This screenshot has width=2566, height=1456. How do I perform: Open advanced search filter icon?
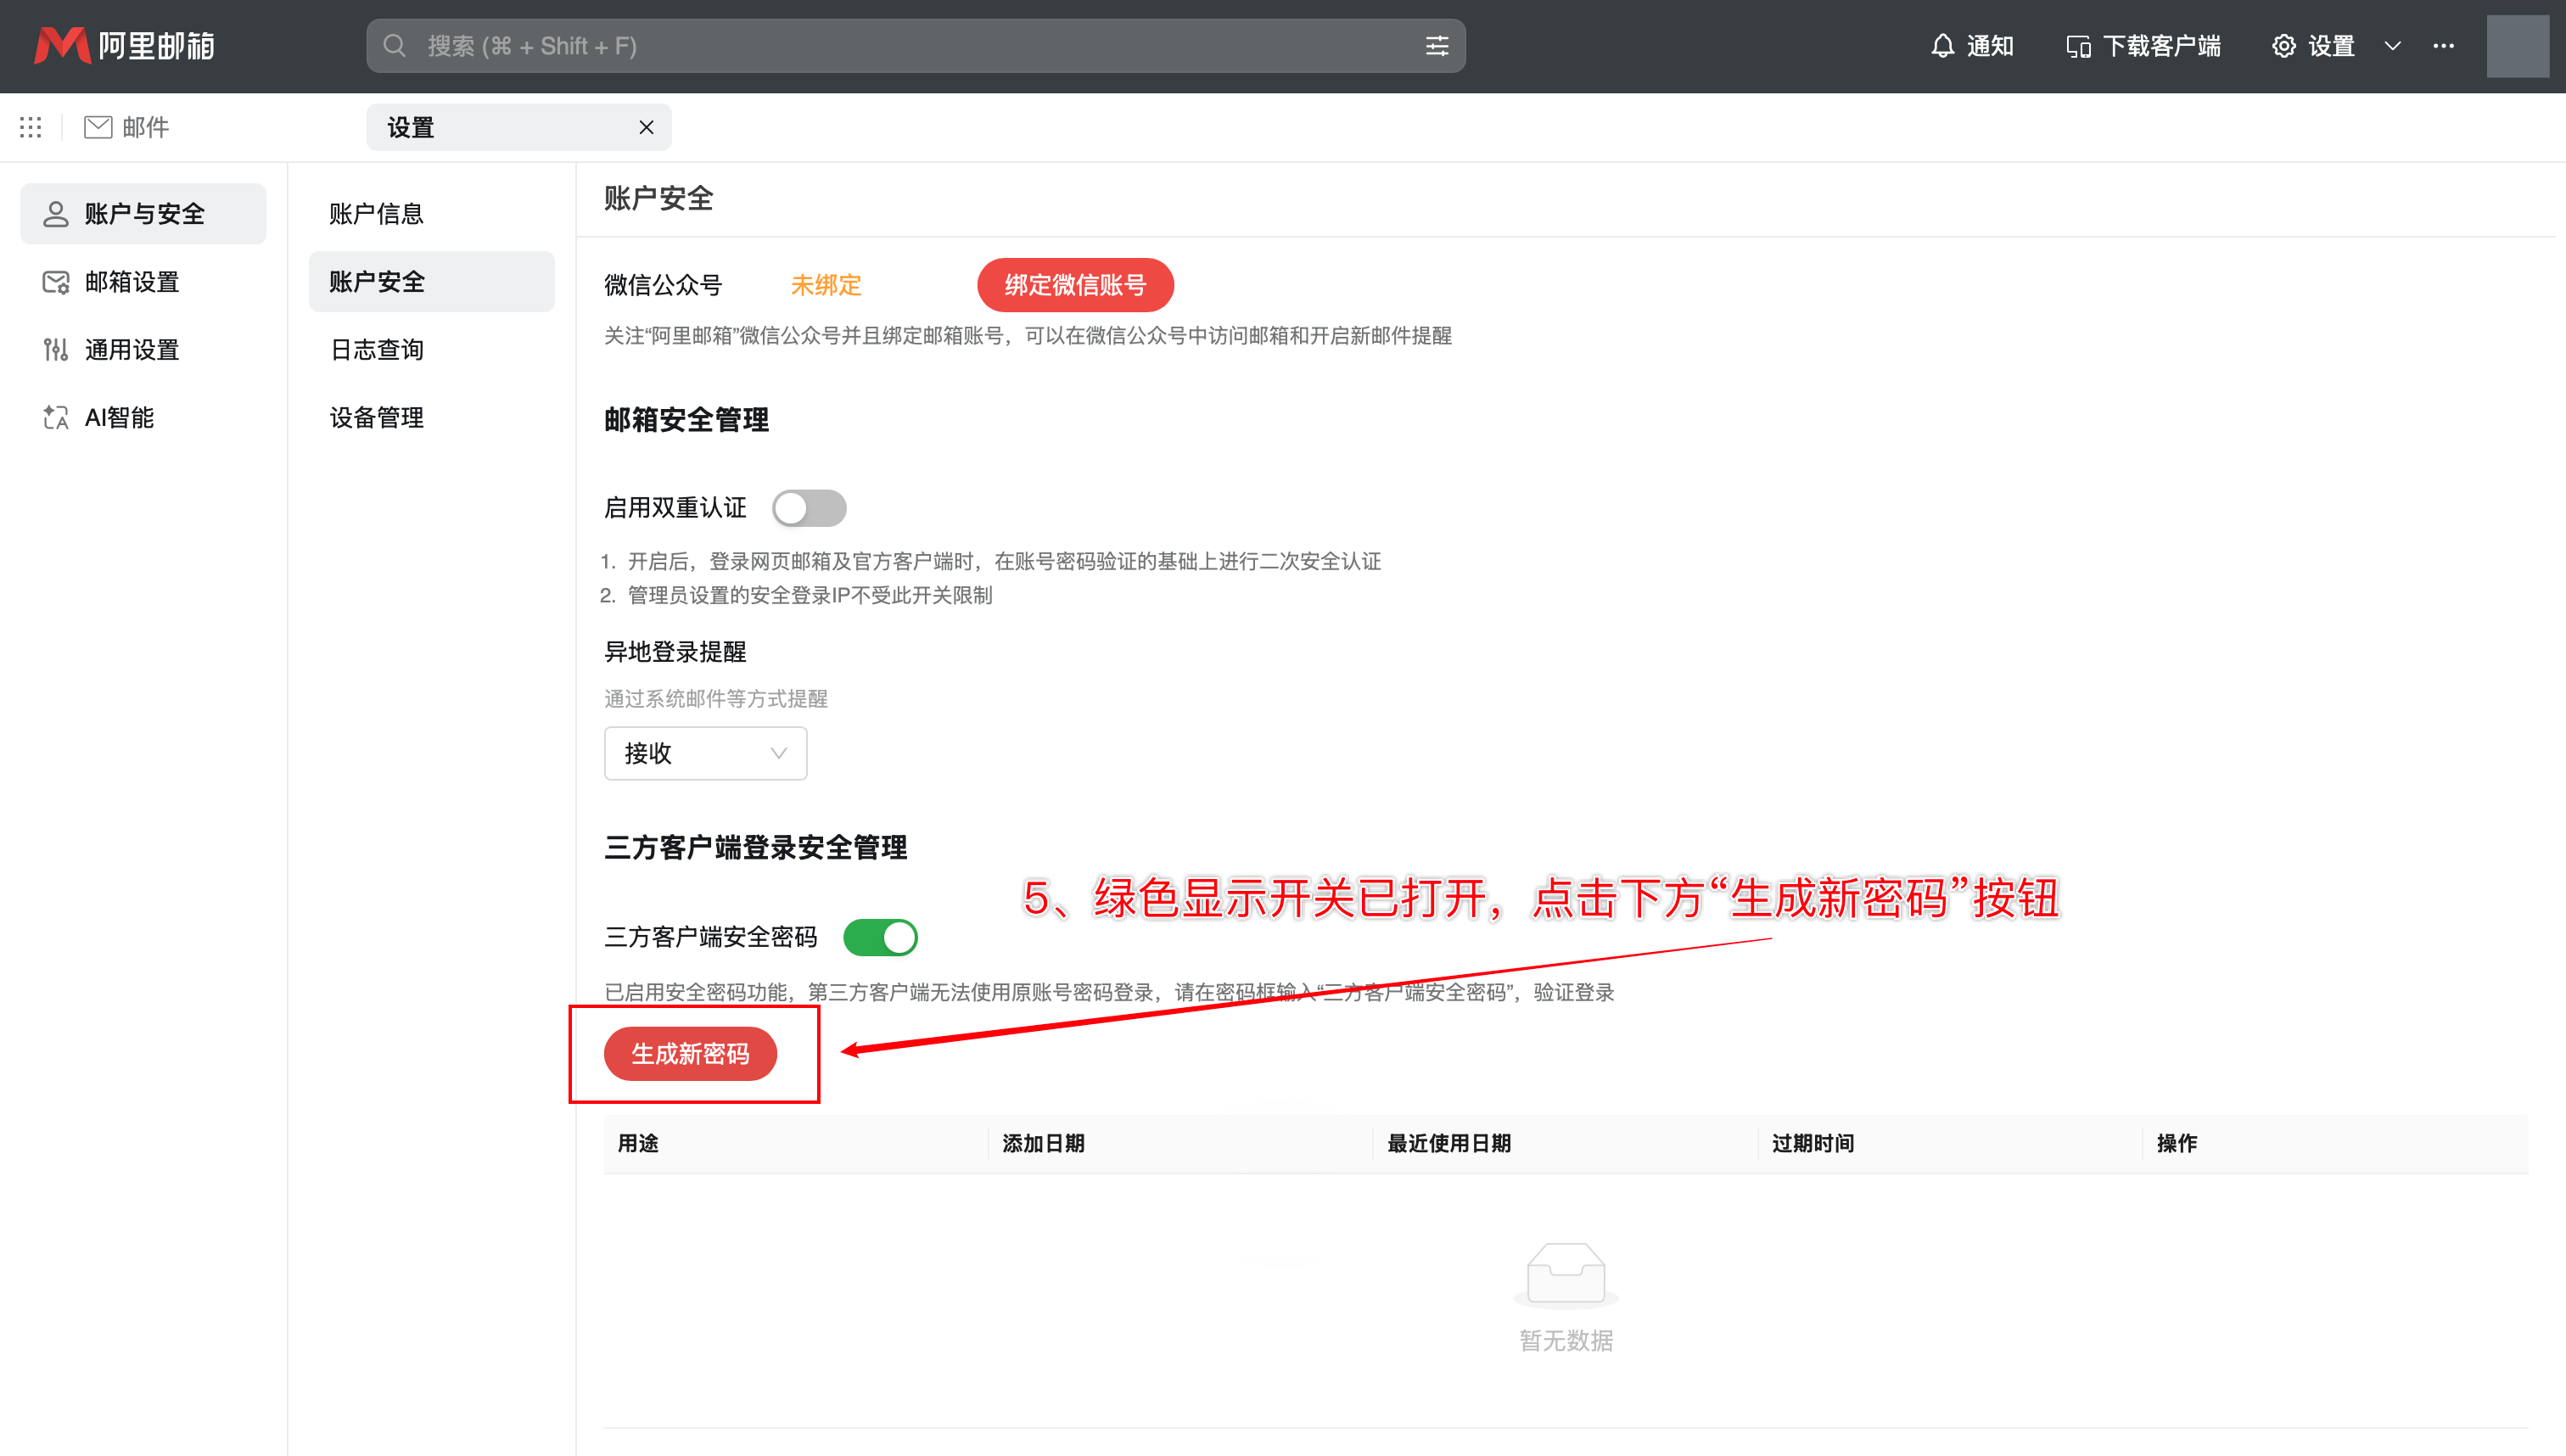click(x=1437, y=46)
